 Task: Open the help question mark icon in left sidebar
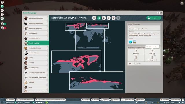(2, 2)
